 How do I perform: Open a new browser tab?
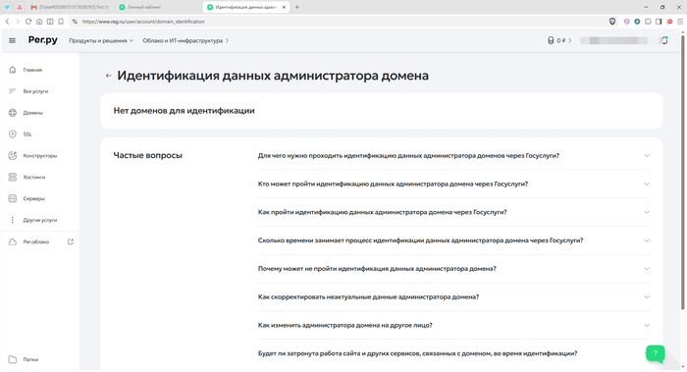[297, 7]
